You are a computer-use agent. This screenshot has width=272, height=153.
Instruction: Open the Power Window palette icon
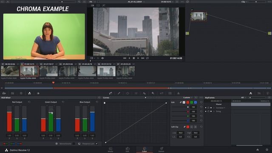coord(127,93)
